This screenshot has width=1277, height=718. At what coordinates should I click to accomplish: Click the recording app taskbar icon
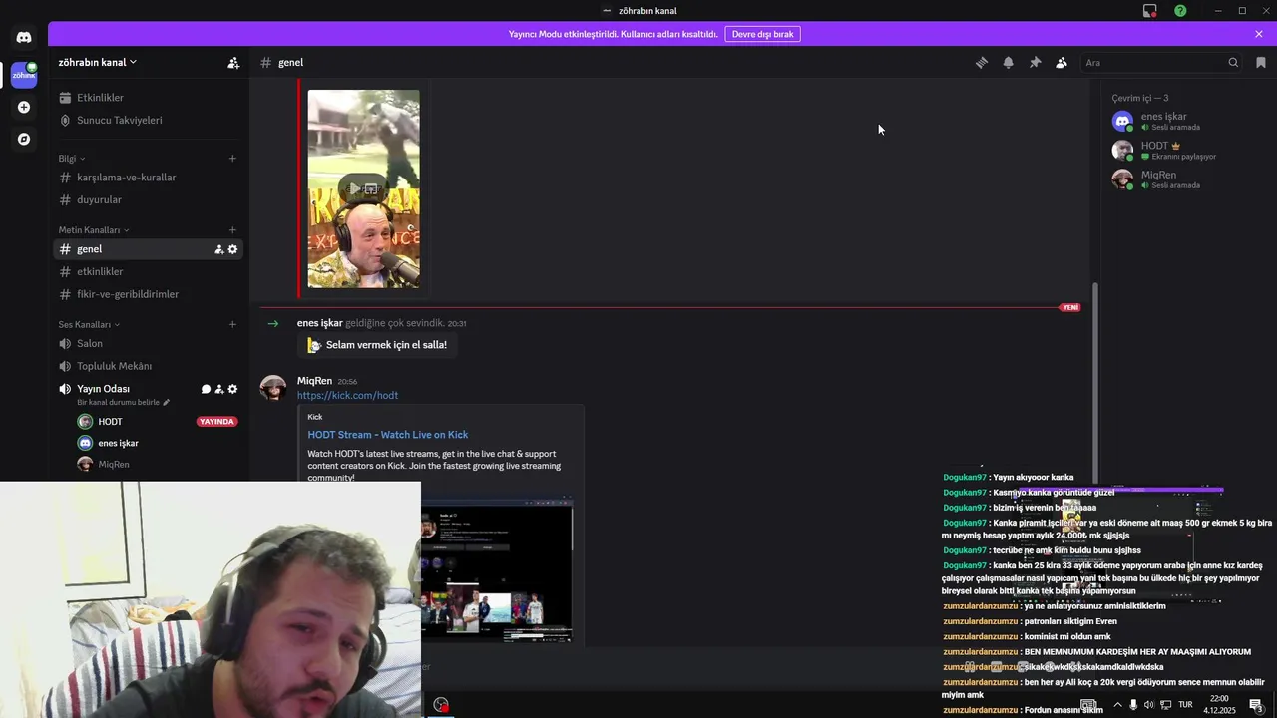(x=441, y=704)
